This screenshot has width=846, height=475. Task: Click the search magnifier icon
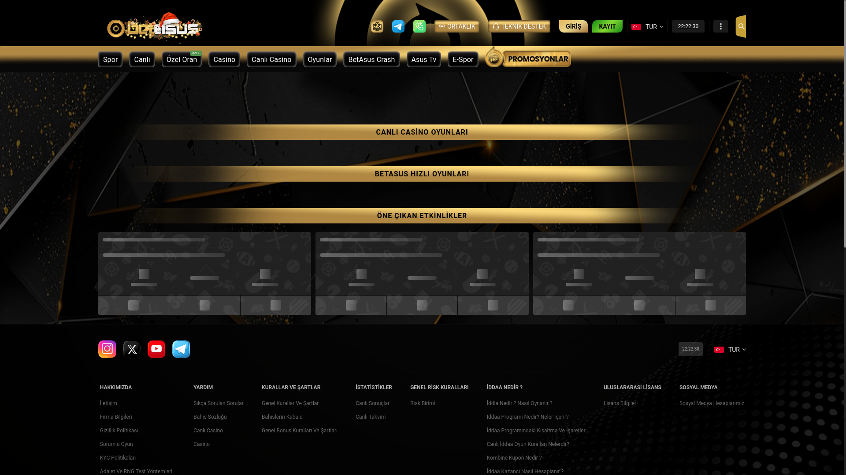(x=741, y=26)
